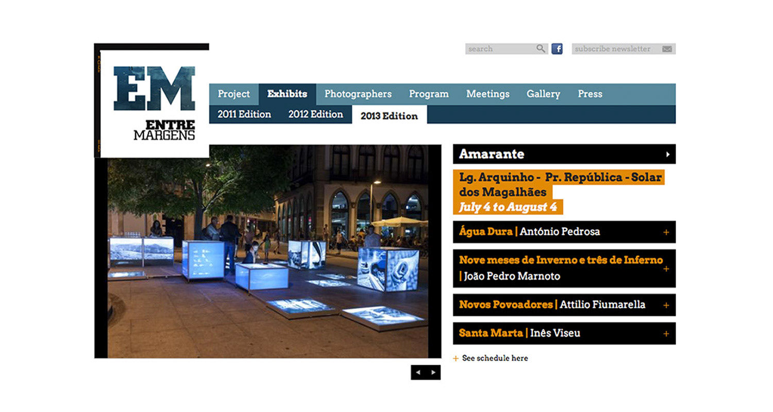Click the search magnifier icon
The image size is (773, 412).
541,48
